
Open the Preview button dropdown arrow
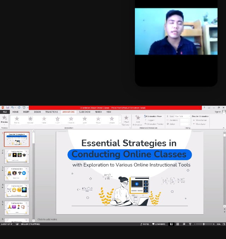coord(4,124)
